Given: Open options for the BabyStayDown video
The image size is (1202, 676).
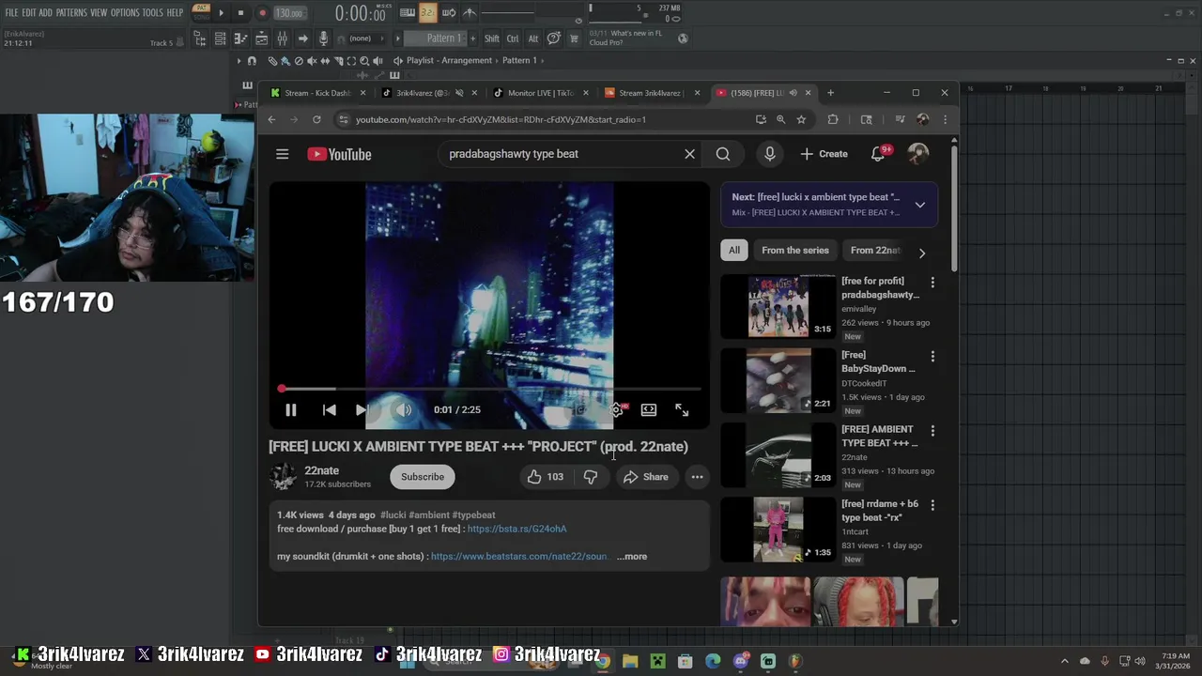Looking at the screenshot, I should click(932, 357).
